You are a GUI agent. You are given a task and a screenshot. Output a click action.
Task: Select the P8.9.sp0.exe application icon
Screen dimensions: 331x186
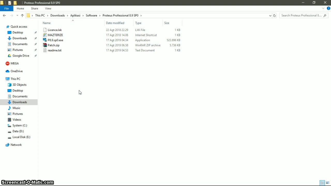coord(45,40)
